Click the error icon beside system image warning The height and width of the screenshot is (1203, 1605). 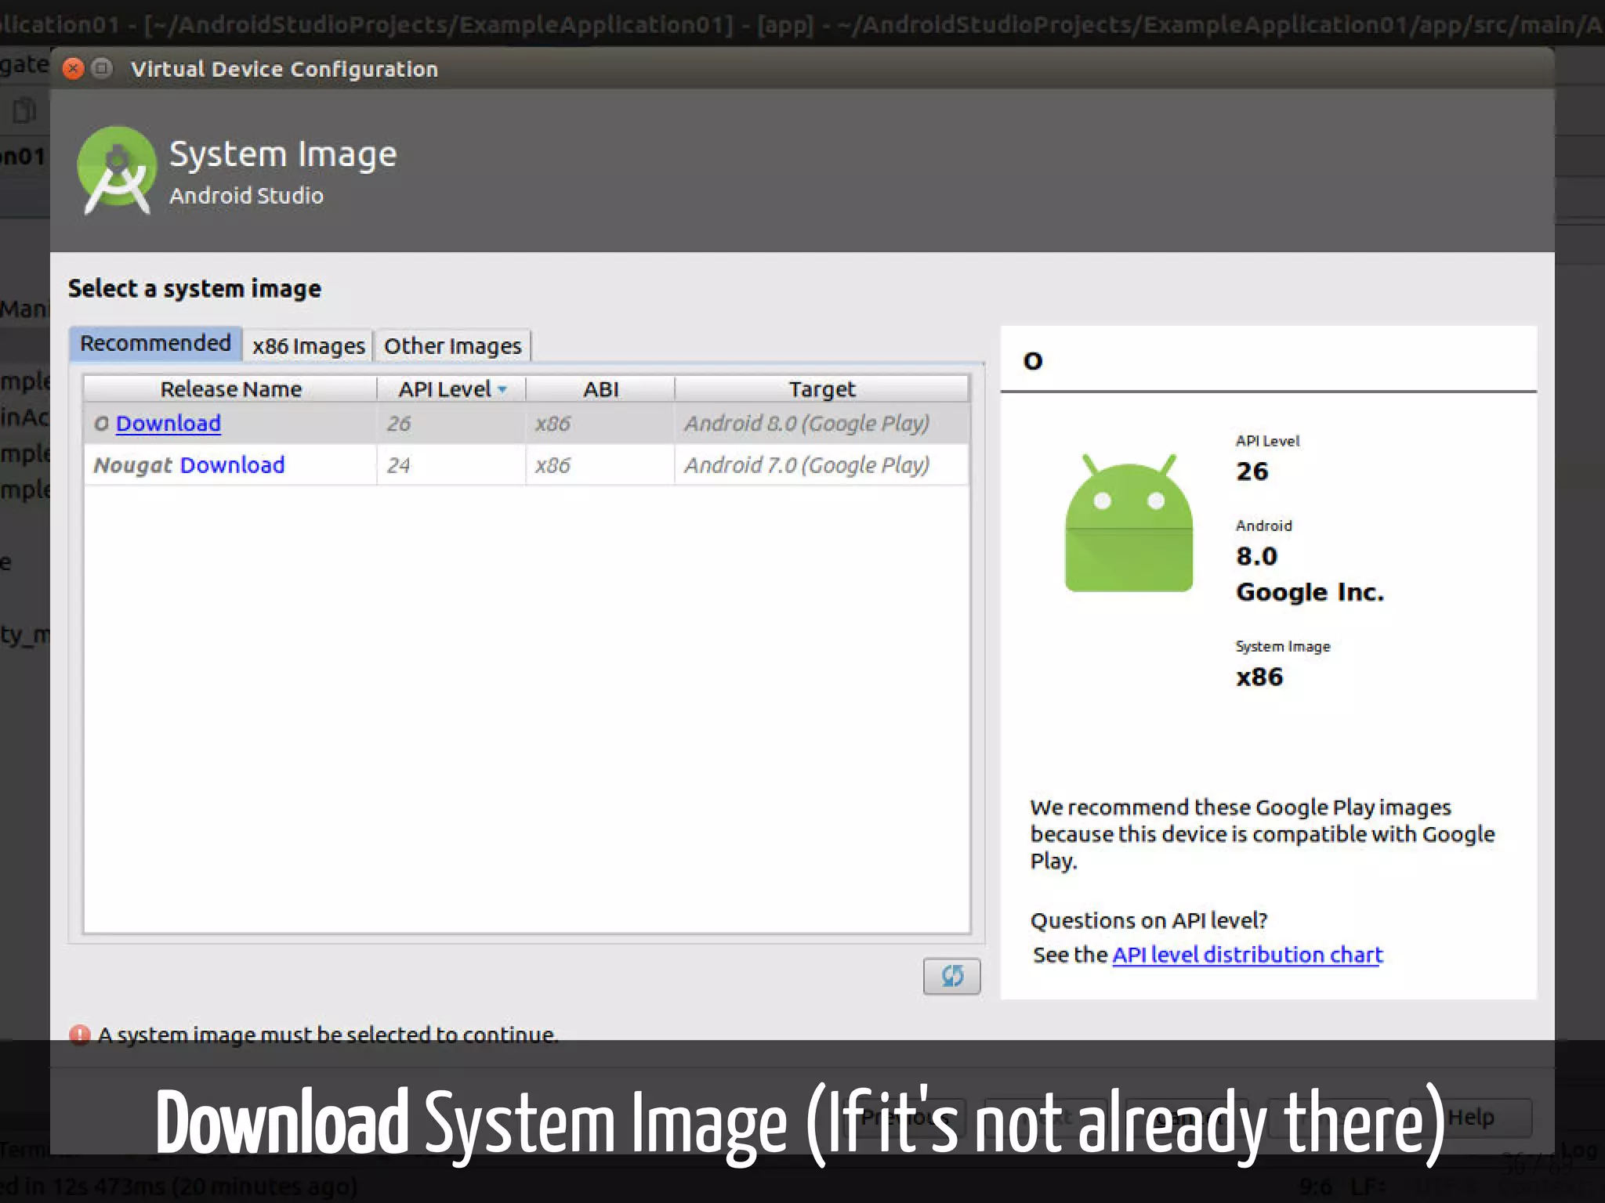tap(80, 1035)
